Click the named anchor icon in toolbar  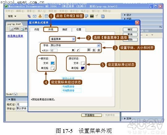(x=40, y=16)
